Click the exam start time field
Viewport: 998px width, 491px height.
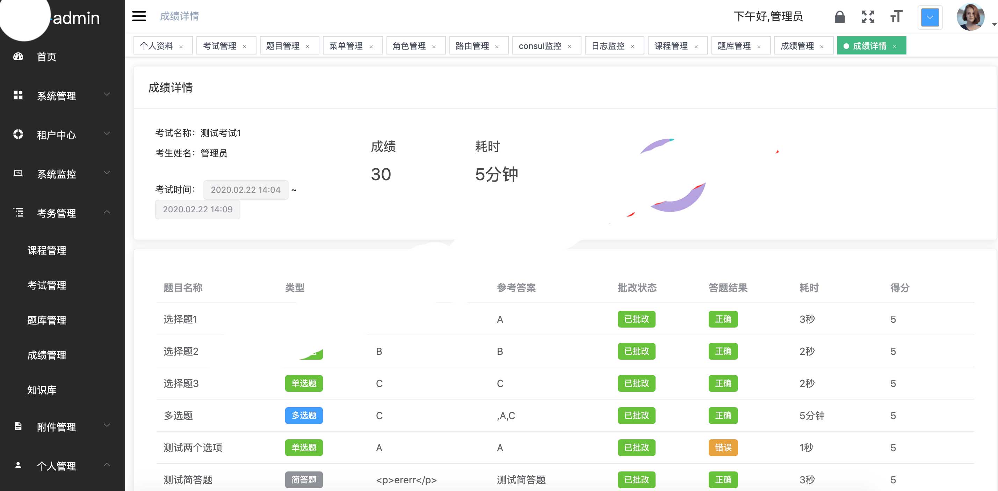pos(246,190)
